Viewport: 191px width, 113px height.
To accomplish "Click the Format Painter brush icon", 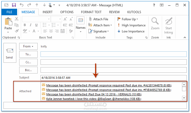I will click(17, 31).
